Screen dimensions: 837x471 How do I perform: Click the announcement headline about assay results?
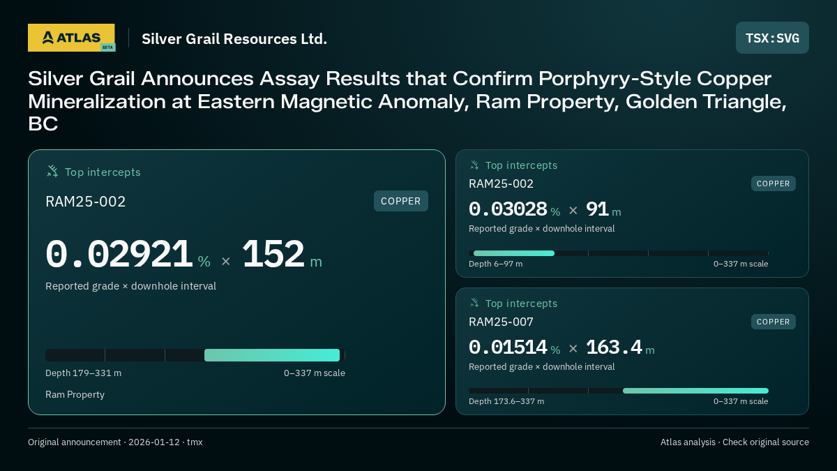pos(408,101)
